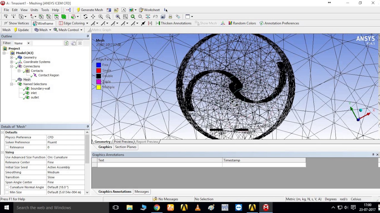380x213 pixels.
Task: Click the Label tool icon
Action: (x=6, y=17)
